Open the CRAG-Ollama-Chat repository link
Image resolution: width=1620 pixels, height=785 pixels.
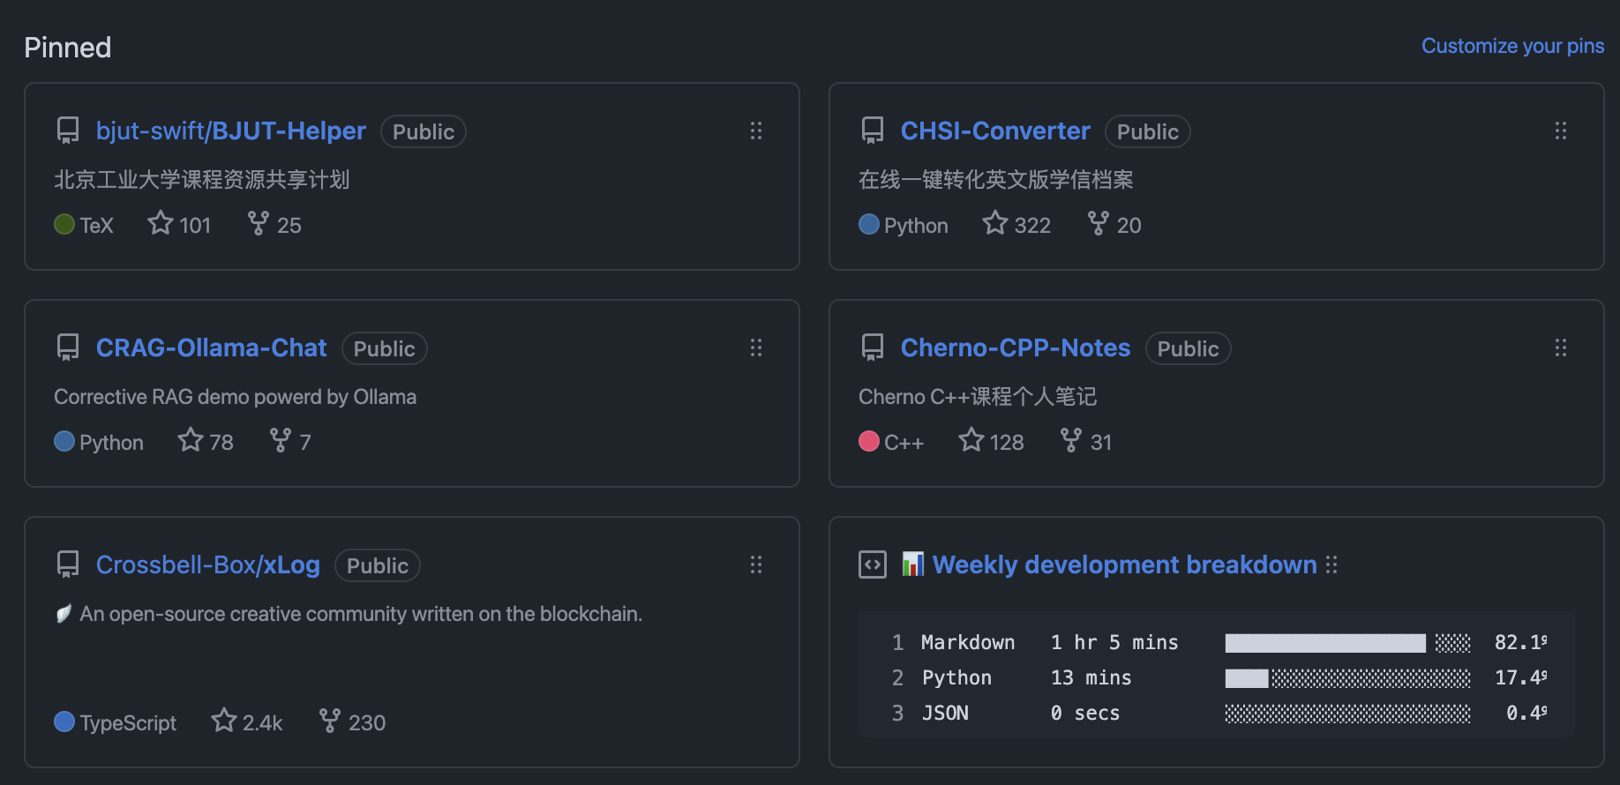pyautogui.click(x=211, y=348)
